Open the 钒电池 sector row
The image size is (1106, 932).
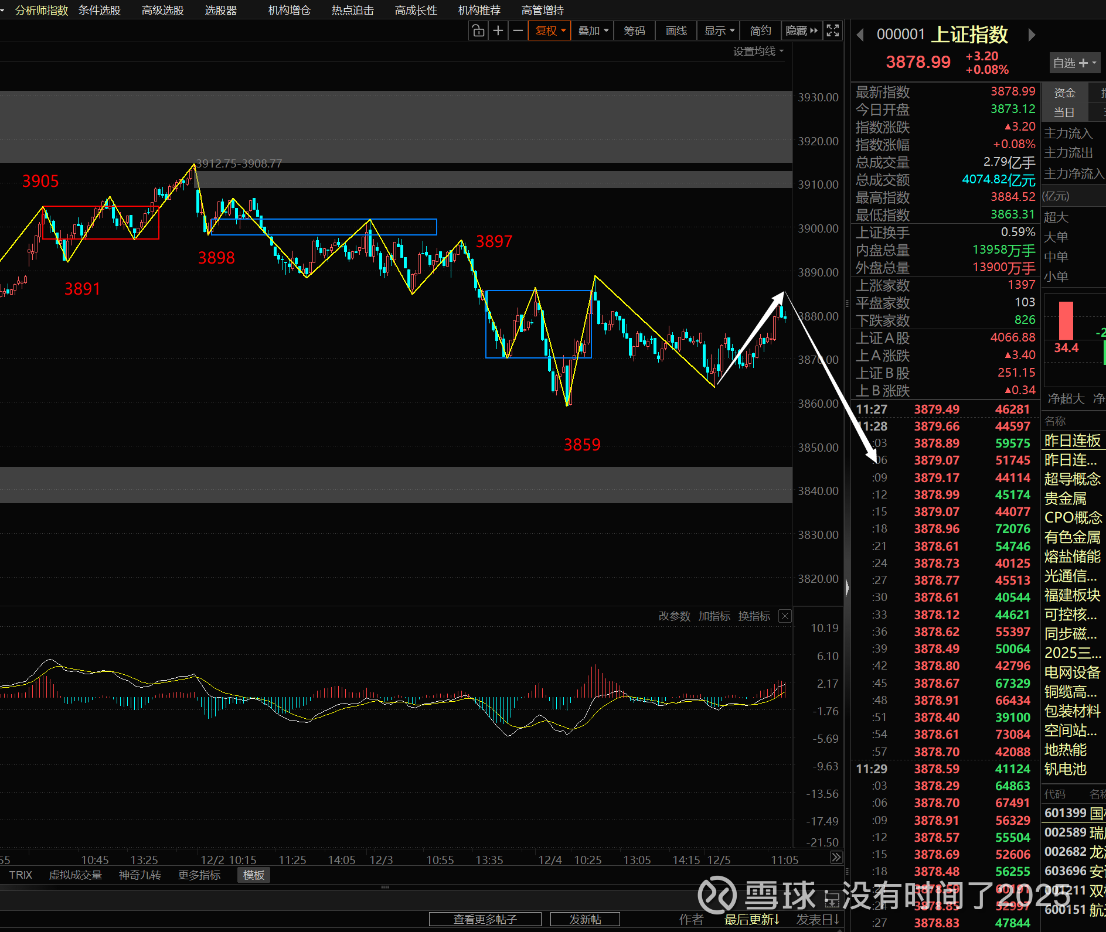[x=1073, y=769]
